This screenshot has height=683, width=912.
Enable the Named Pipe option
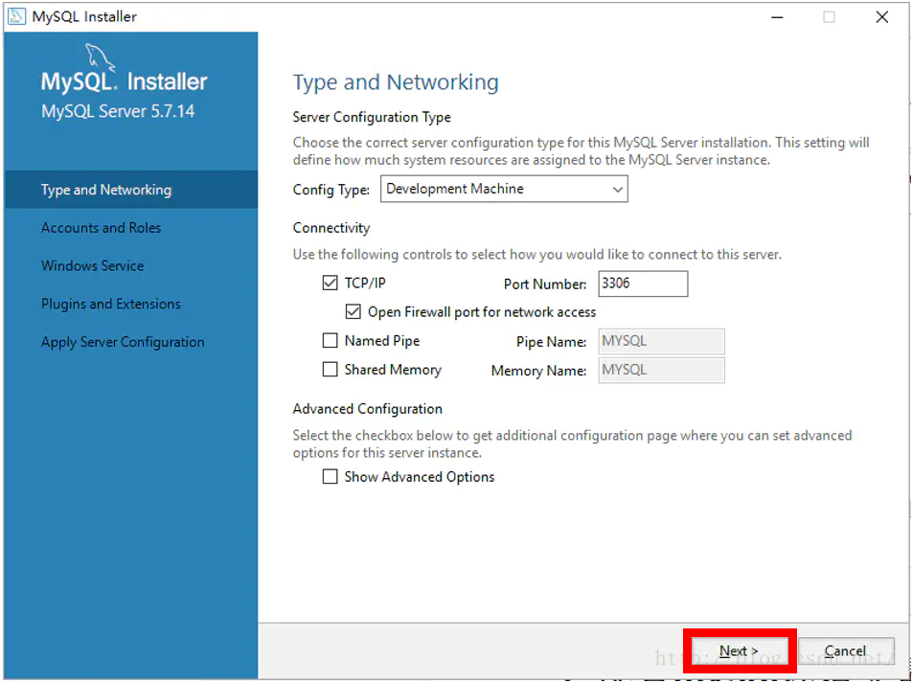[x=330, y=341]
